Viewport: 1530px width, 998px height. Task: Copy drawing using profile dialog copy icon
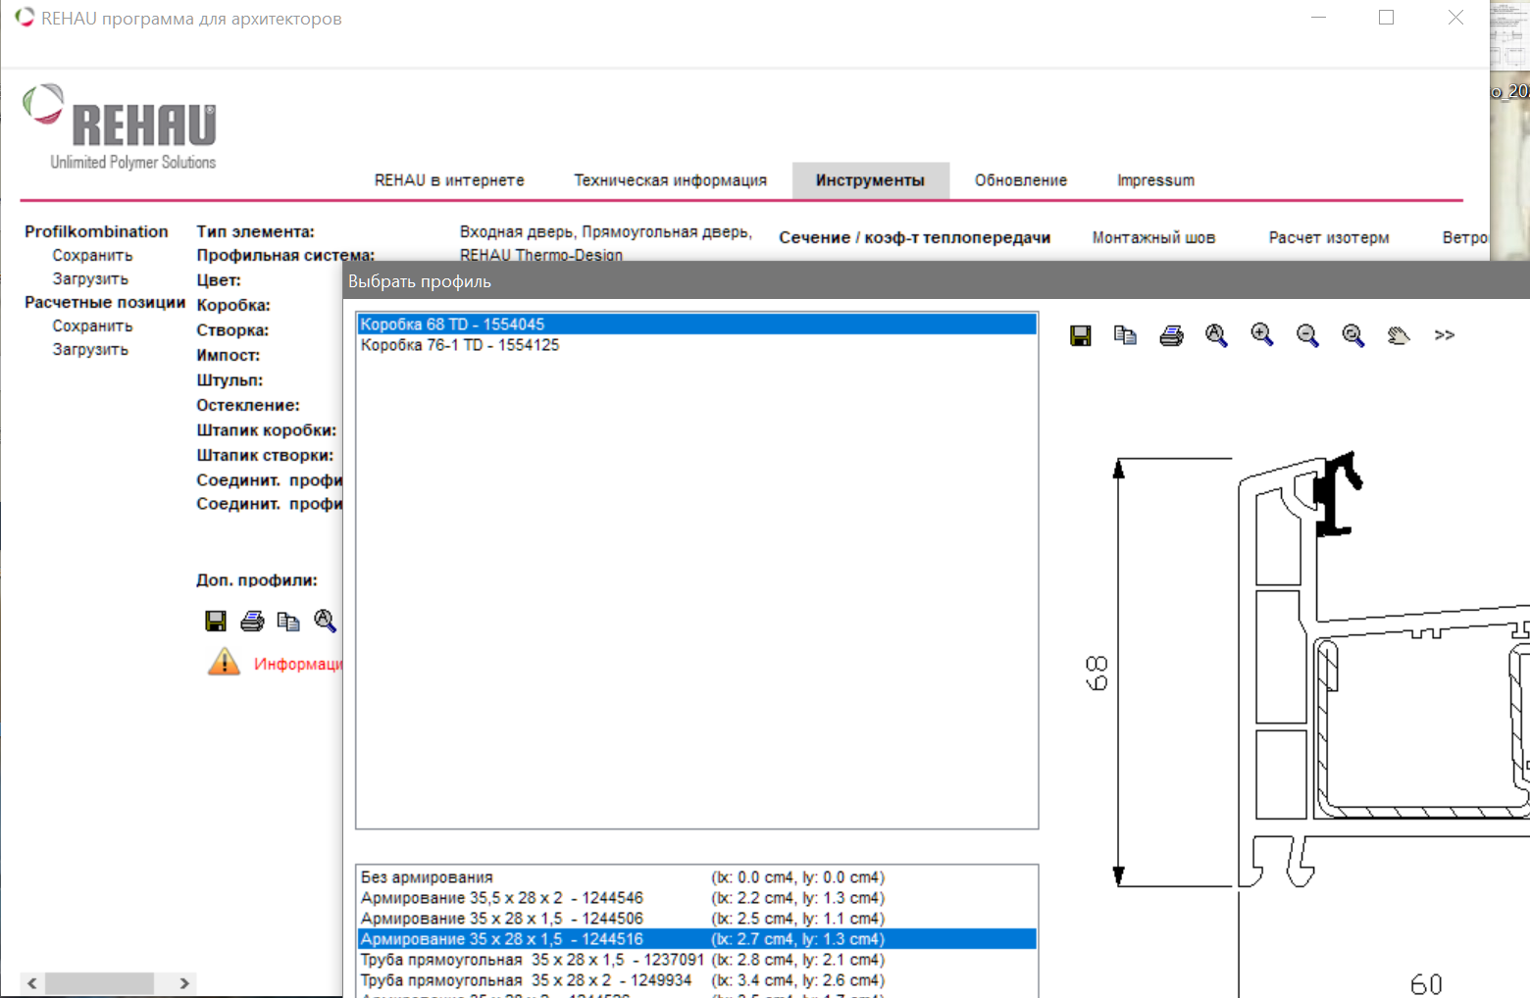[x=1125, y=335]
